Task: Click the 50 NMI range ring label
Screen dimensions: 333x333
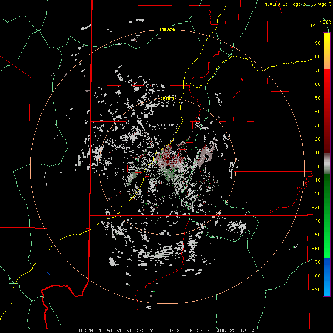Action: (167, 98)
